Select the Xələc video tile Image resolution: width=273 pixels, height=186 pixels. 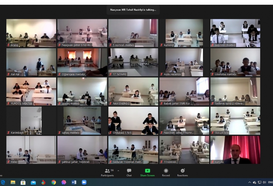pyautogui.click(x=31, y=150)
